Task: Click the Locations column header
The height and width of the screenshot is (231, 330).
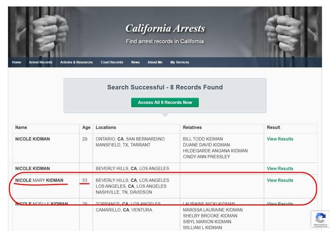Action: 106,127
